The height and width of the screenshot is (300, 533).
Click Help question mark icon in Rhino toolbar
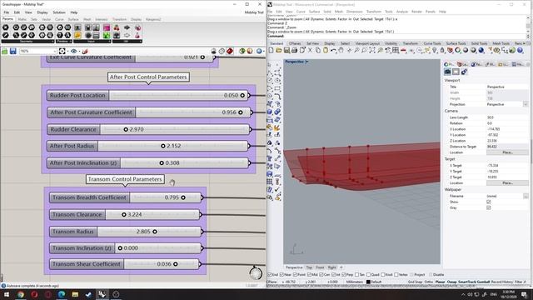click(520, 50)
